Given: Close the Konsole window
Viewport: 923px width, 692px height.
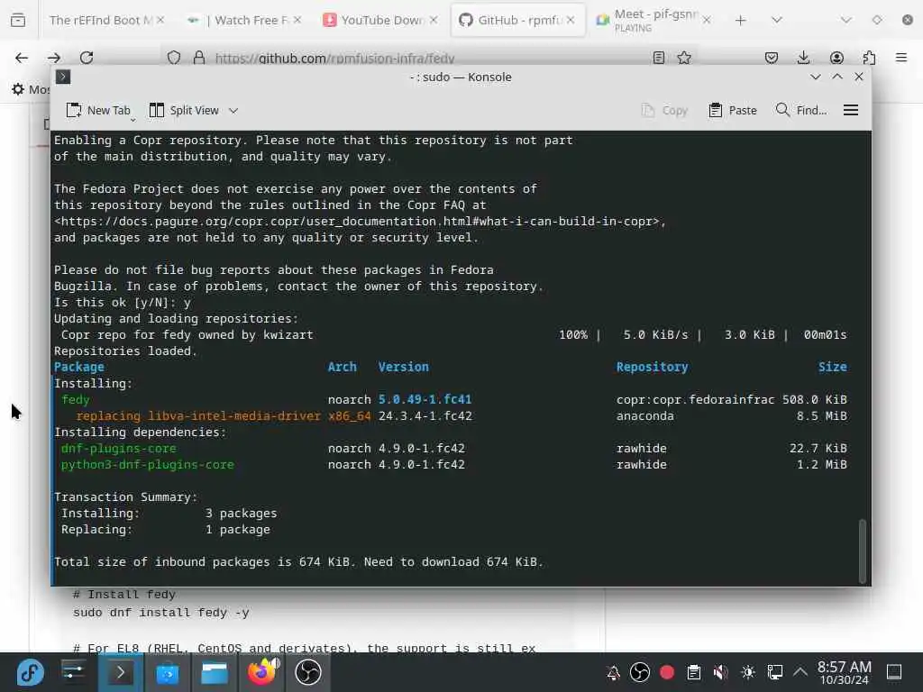Looking at the screenshot, I should pos(859,77).
